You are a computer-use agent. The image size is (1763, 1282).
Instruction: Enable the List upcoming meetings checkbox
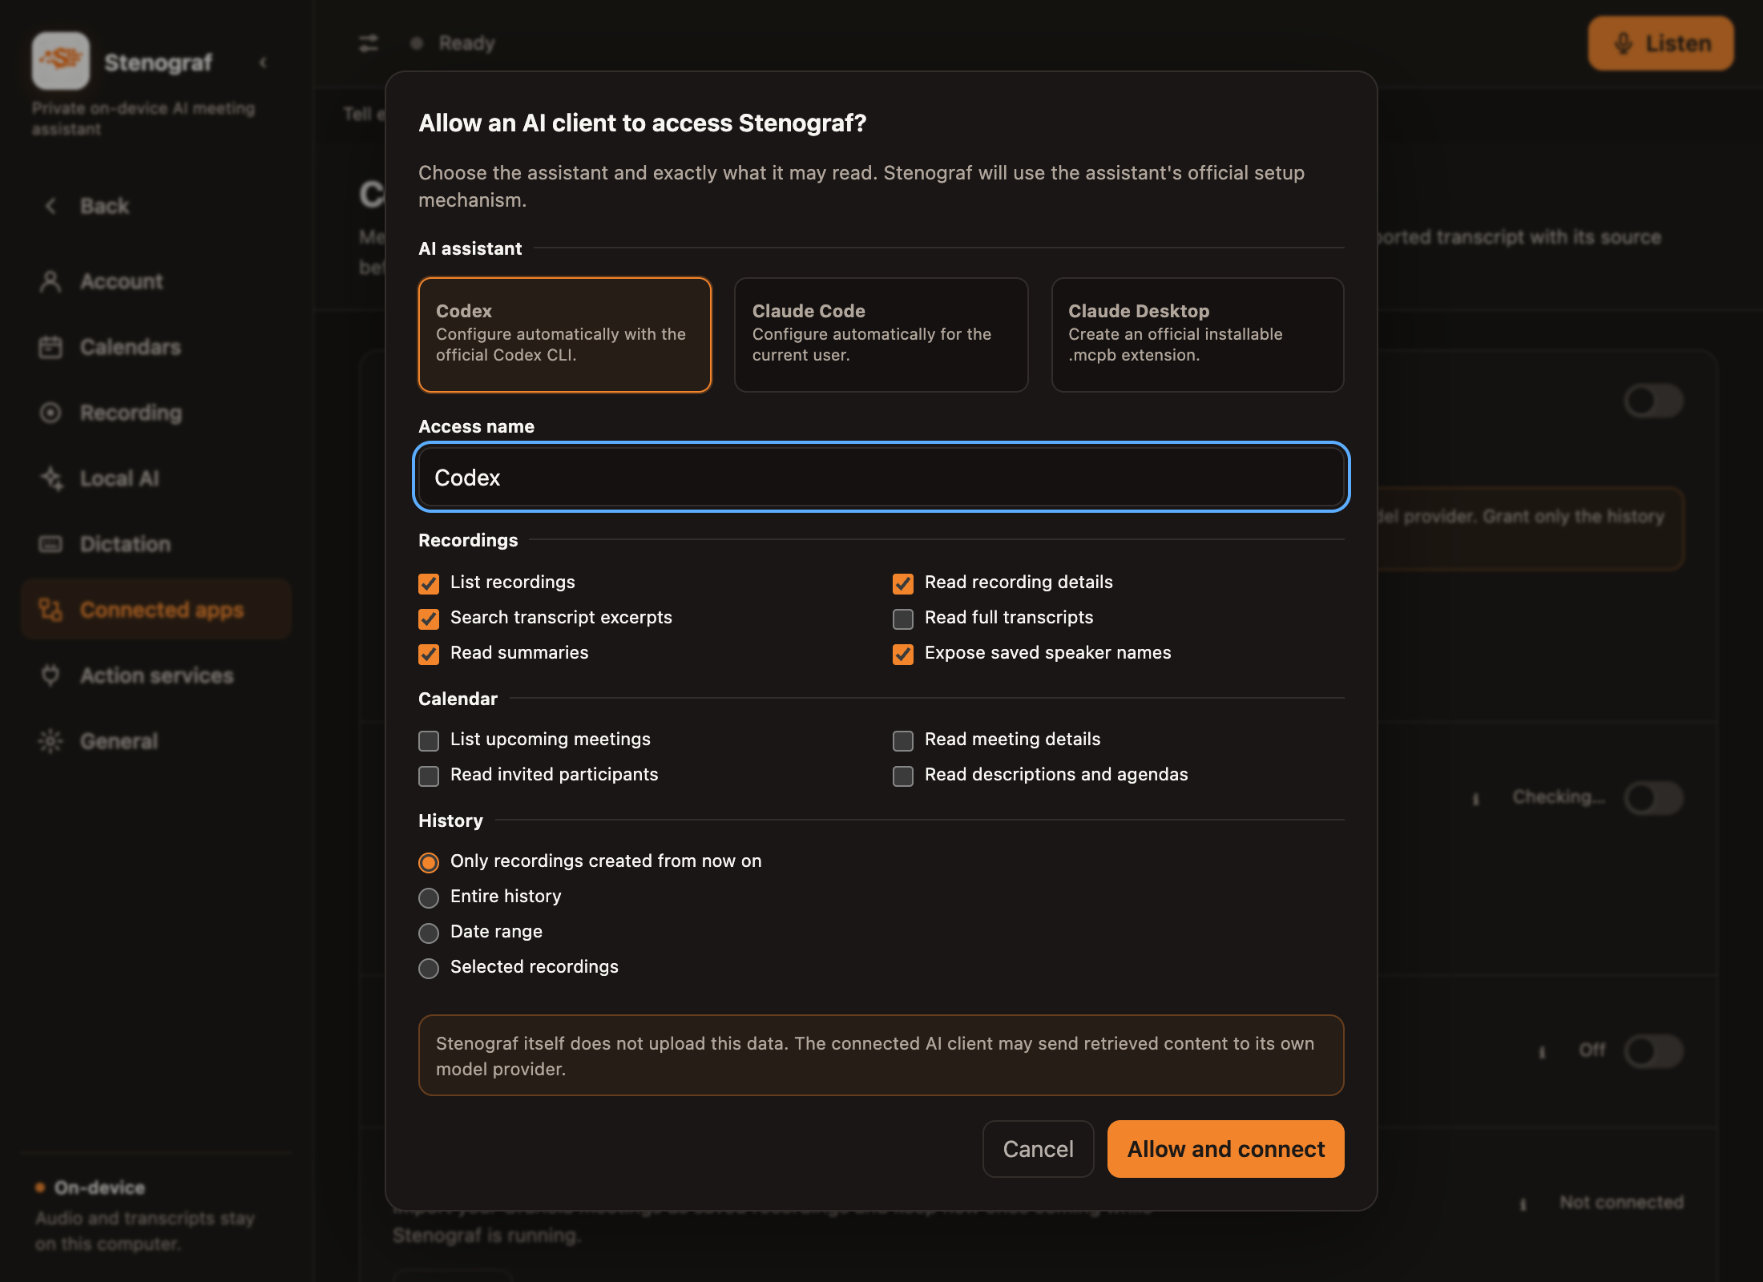(429, 740)
